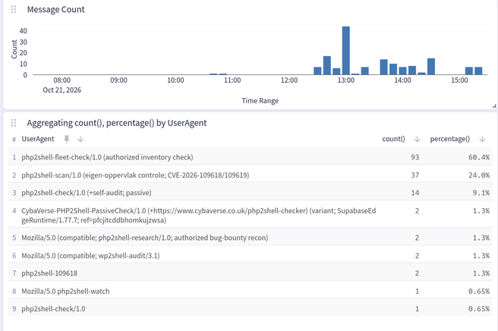Image resolution: width=498 pixels, height=331 pixels.
Task: Click percentage value 9.1%
Action: point(481,193)
